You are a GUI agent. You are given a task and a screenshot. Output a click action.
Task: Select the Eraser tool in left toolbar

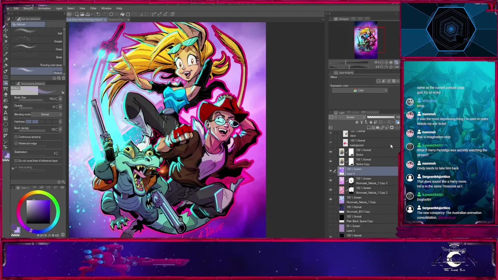pos(6,95)
